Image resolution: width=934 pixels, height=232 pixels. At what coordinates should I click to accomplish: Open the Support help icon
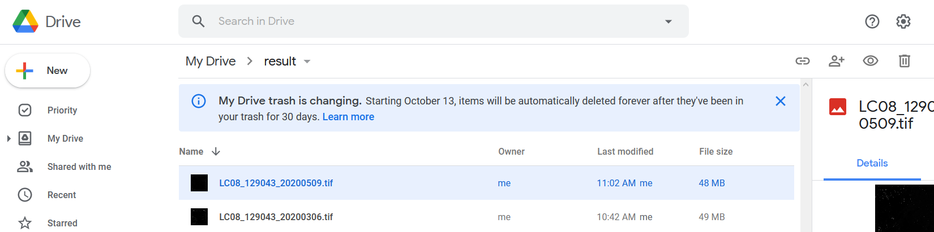click(x=872, y=21)
